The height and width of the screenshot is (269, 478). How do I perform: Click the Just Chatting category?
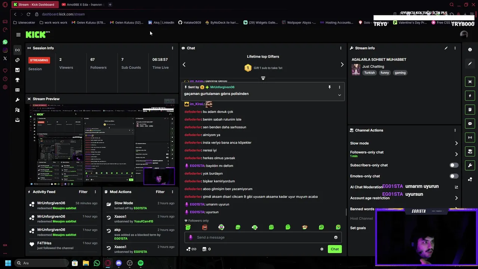pyautogui.click(x=373, y=67)
